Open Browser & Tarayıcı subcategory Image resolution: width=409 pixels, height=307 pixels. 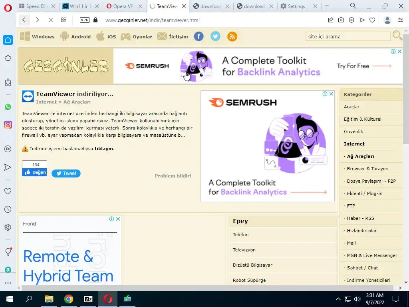click(367, 169)
